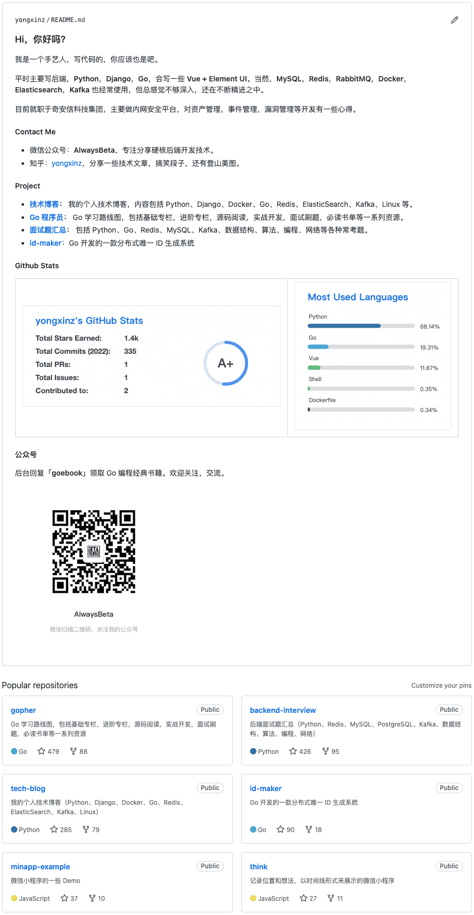Click the fork icon on think repository
The width and height of the screenshot is (474, 915).
point(331,898)
